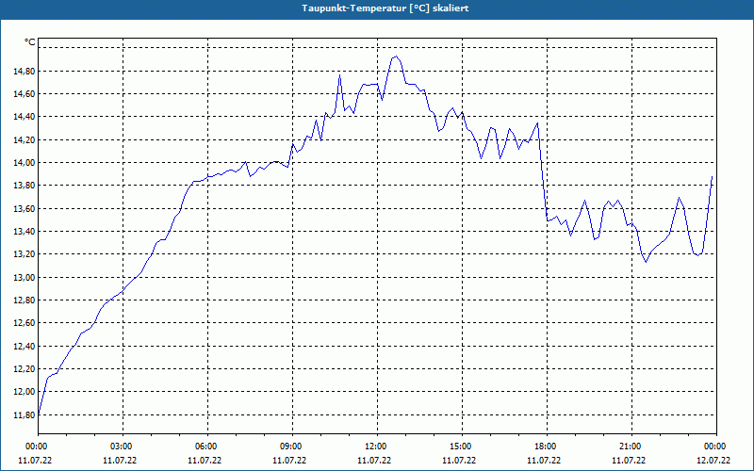
Task: Select the 12,80 y-axis label
Action: [24, 300]
